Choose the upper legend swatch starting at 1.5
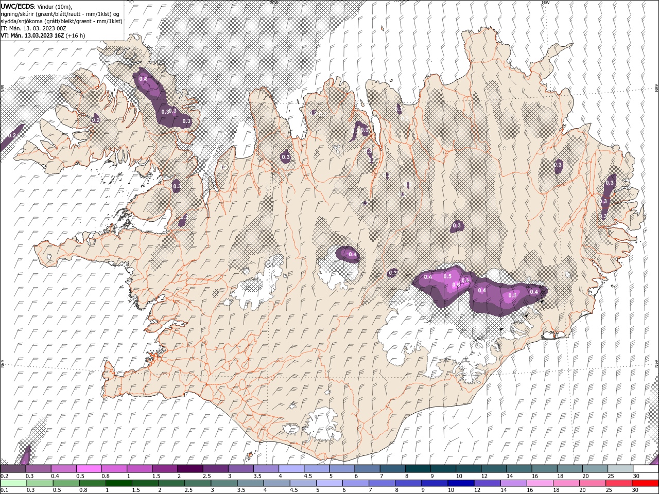This screenshot has width=659, height=494. click(x=164, y=469)
